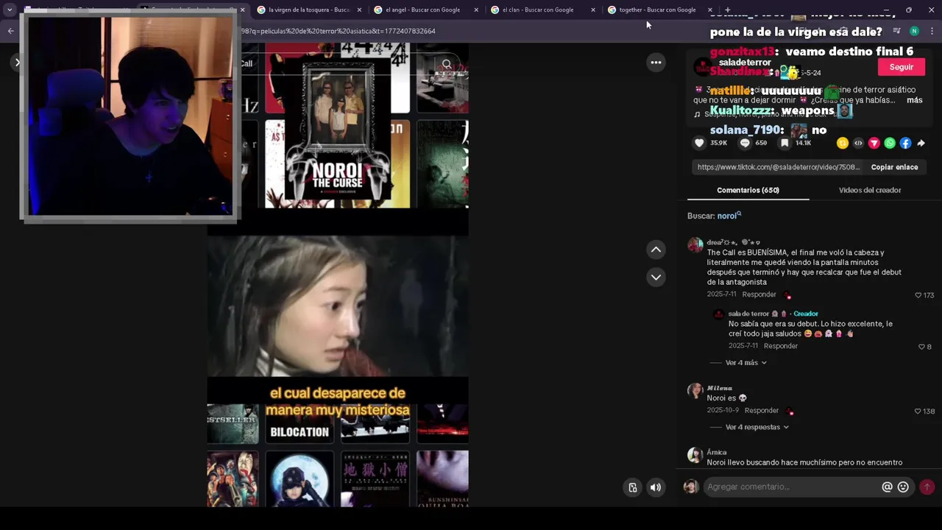The image size is (942, 530).
Task: Save the video with the bookmark icon
Action: pyautogui.click(x=785, y=143)
